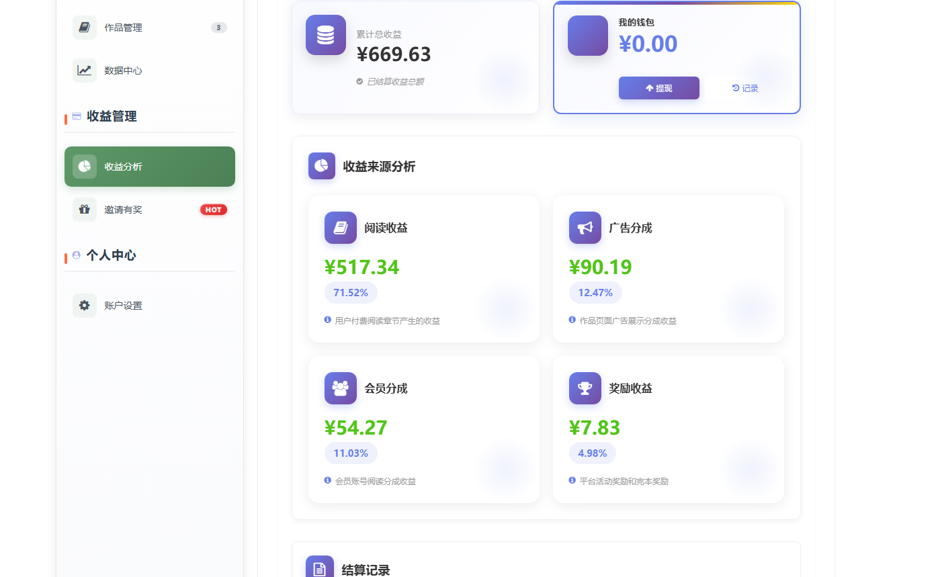Click the 邀请有奖 gift icon
936x577 pixels.
point(84,209)
